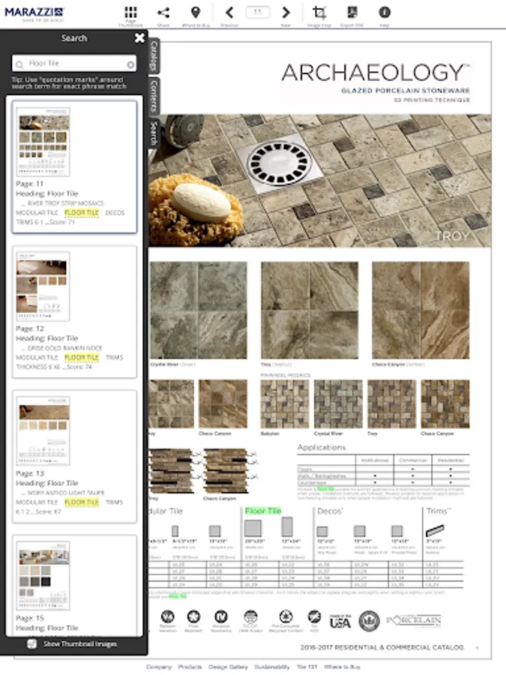Viewport: 506px width, 675px height.
Task: Open the Page 11 search result thumbnail
Action: click(x=43, y=142)
